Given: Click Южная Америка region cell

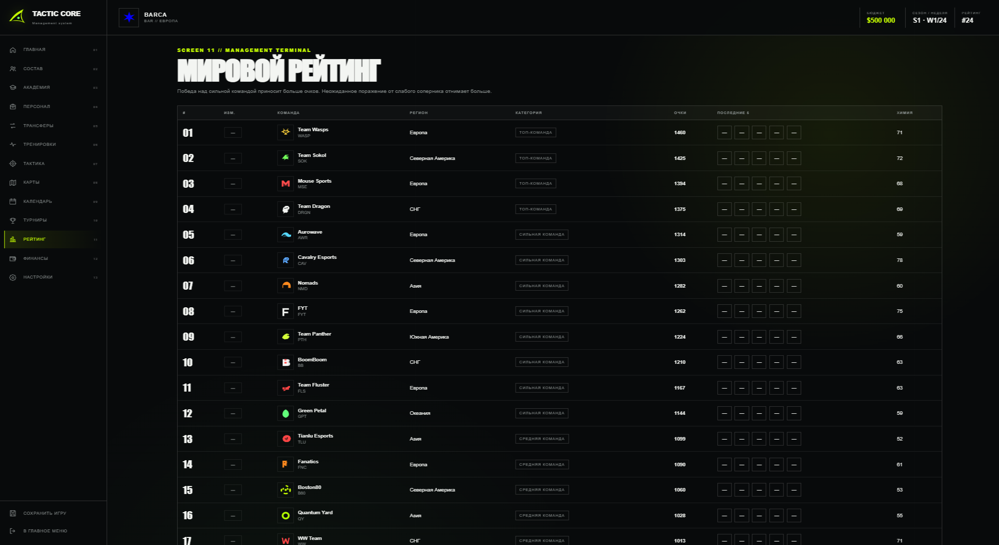Looking at the screenshot, I should click(429, 337).
